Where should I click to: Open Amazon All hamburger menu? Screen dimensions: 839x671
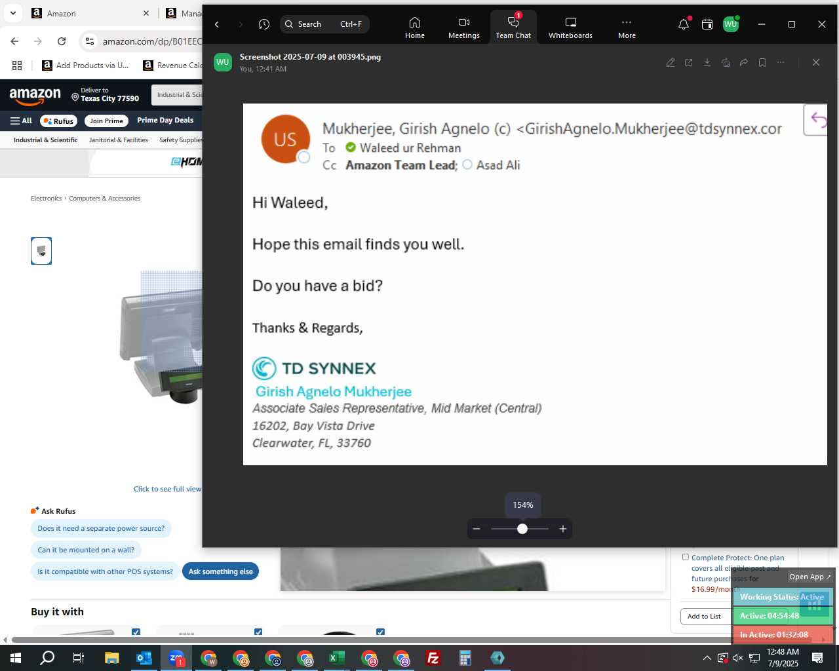pyautogui.click(x=21, y=121)
